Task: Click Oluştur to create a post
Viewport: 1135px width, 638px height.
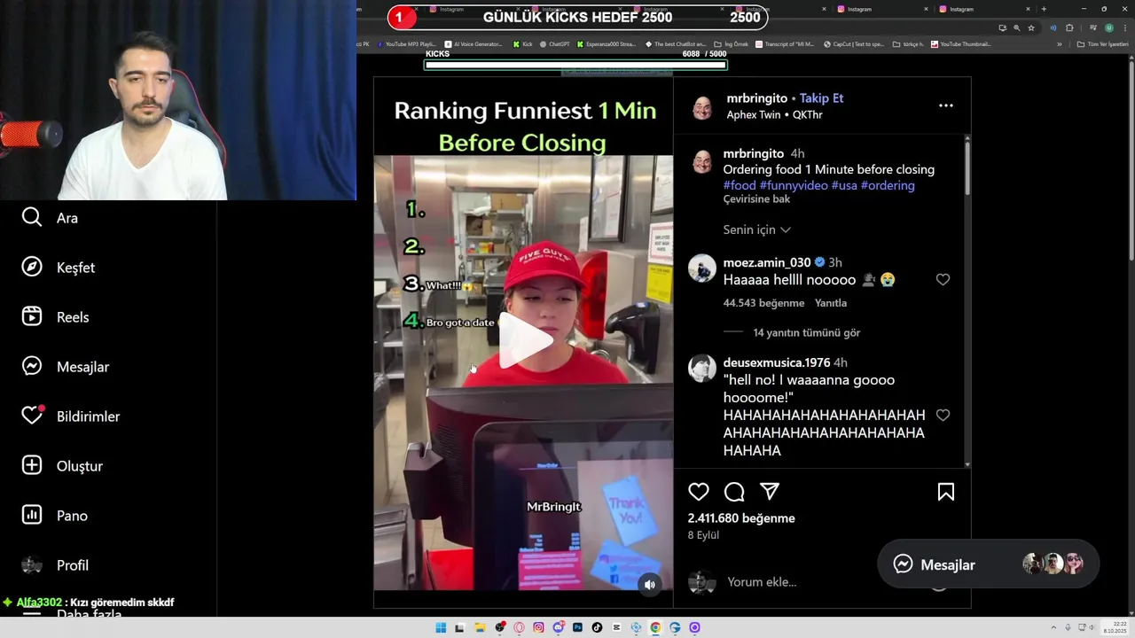Action: [62, 466]
